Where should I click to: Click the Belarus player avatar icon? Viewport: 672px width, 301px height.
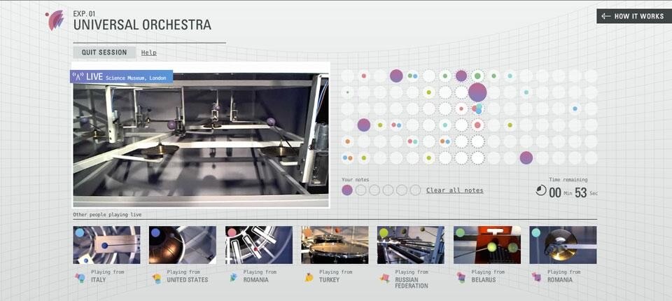point(461,278)
